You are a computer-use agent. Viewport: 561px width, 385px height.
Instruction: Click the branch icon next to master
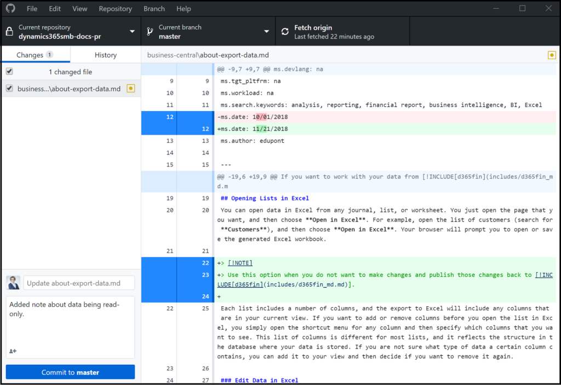tap(149, 31)
